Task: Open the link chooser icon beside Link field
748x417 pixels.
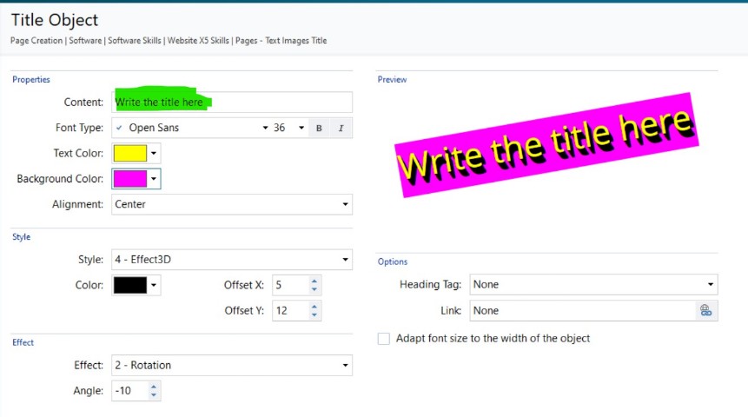Action: [x=706, y=311]
